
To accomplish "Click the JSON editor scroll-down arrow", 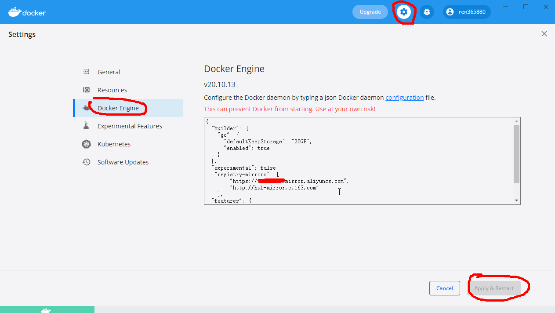I will coord(516,200).
